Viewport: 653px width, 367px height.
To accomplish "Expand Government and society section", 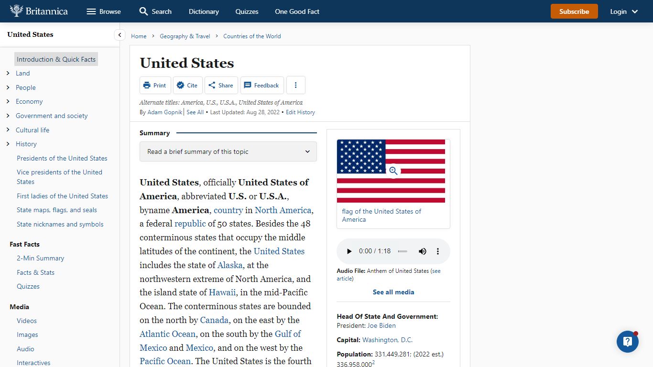I will [8, 116].
